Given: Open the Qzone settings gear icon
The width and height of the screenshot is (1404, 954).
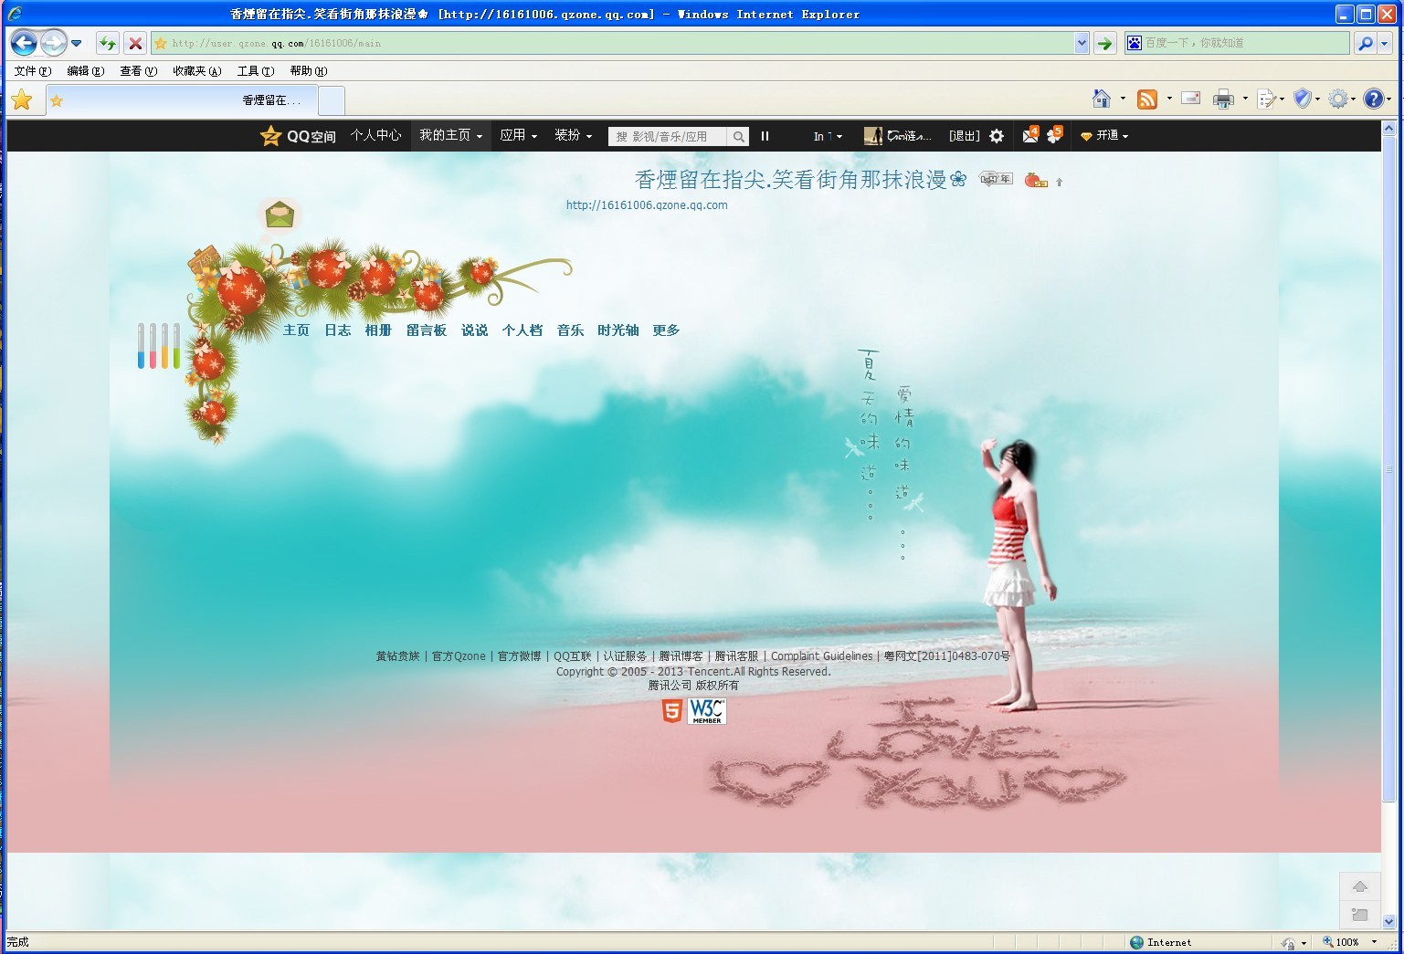Looking at the screenshot, I should 997,136.
